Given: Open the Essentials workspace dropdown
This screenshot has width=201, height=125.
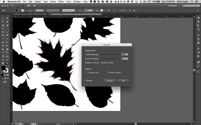Looking at the screenshot, I should click(174, 5).
